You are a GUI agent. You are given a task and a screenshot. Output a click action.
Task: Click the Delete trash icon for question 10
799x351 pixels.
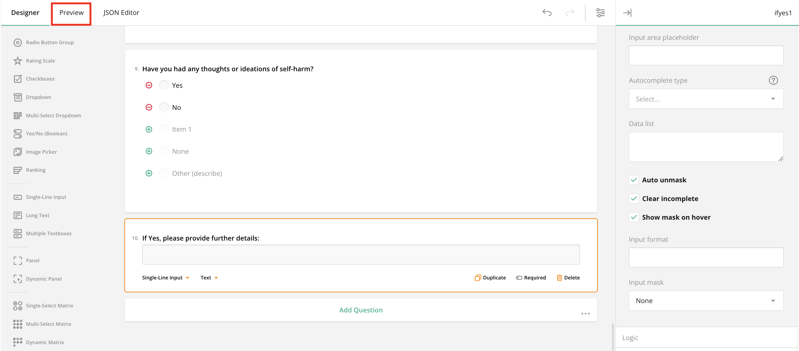pos(559,278)
